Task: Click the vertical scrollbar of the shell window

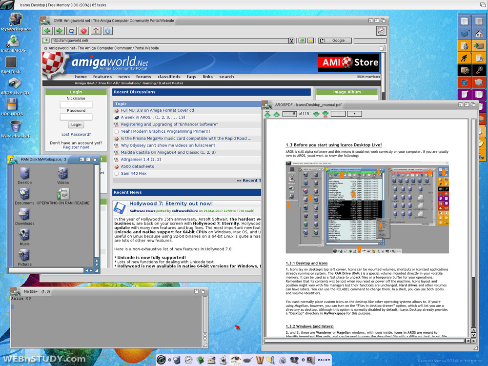Action: [x=205, y=314]
